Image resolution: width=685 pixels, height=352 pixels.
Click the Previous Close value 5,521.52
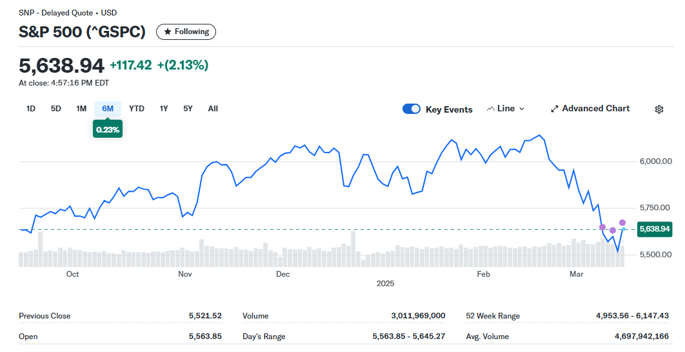pyautogui.click(x=205, y=315)
